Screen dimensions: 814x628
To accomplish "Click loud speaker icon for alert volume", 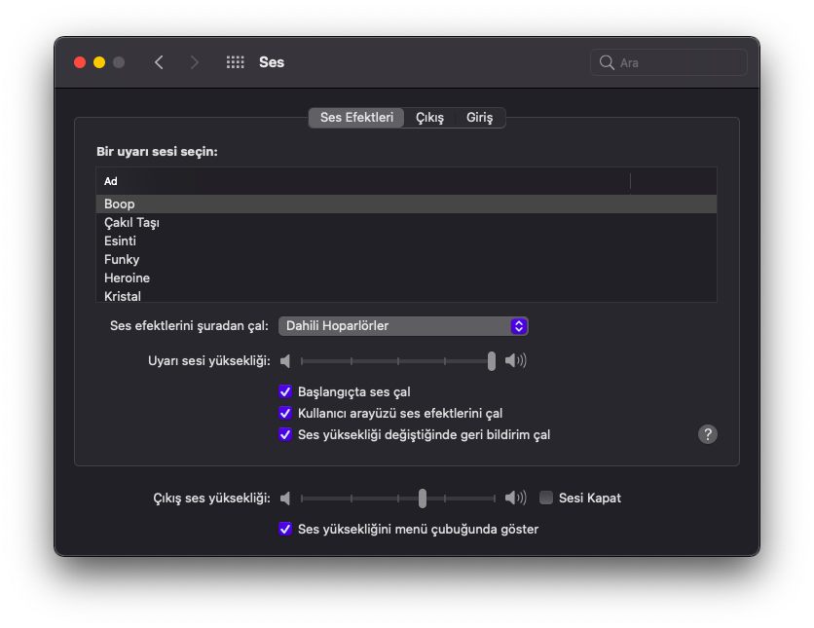I will (x=515, y=361).
